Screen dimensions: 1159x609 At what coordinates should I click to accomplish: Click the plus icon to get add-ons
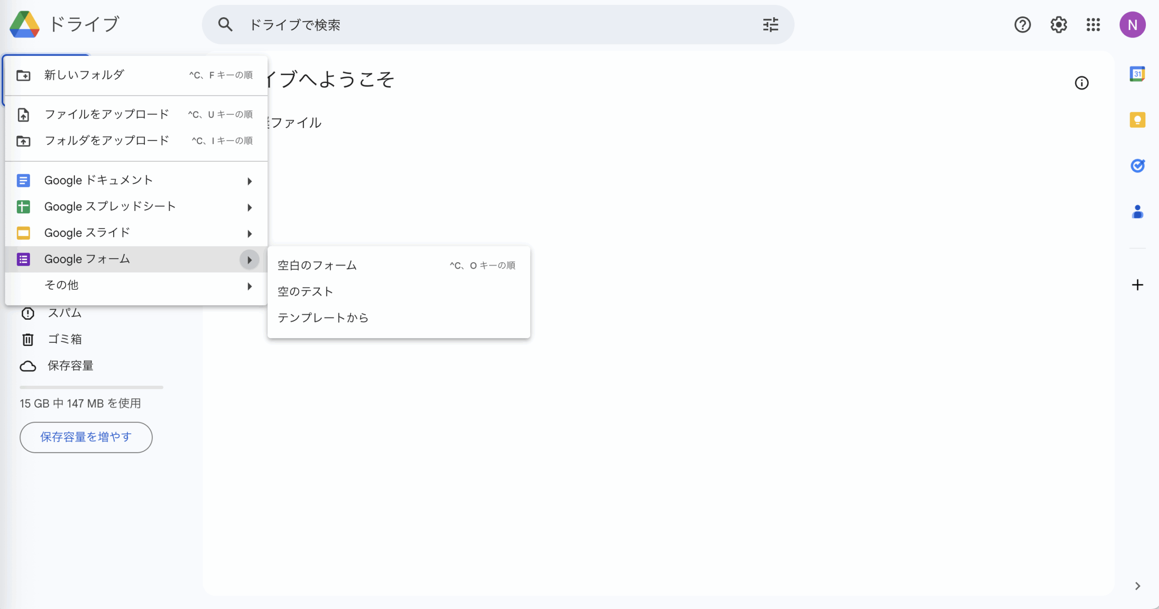(x=1137, y=285)
